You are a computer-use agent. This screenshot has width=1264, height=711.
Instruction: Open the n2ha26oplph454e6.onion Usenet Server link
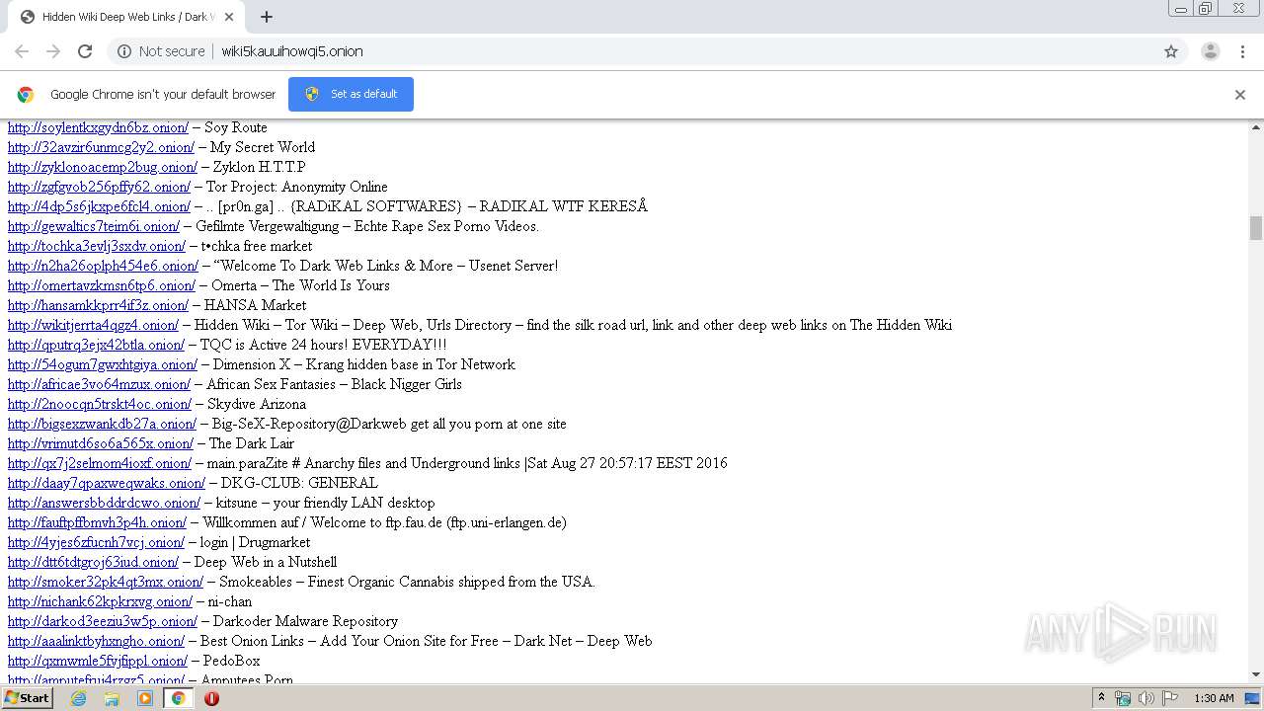(103, 266)
